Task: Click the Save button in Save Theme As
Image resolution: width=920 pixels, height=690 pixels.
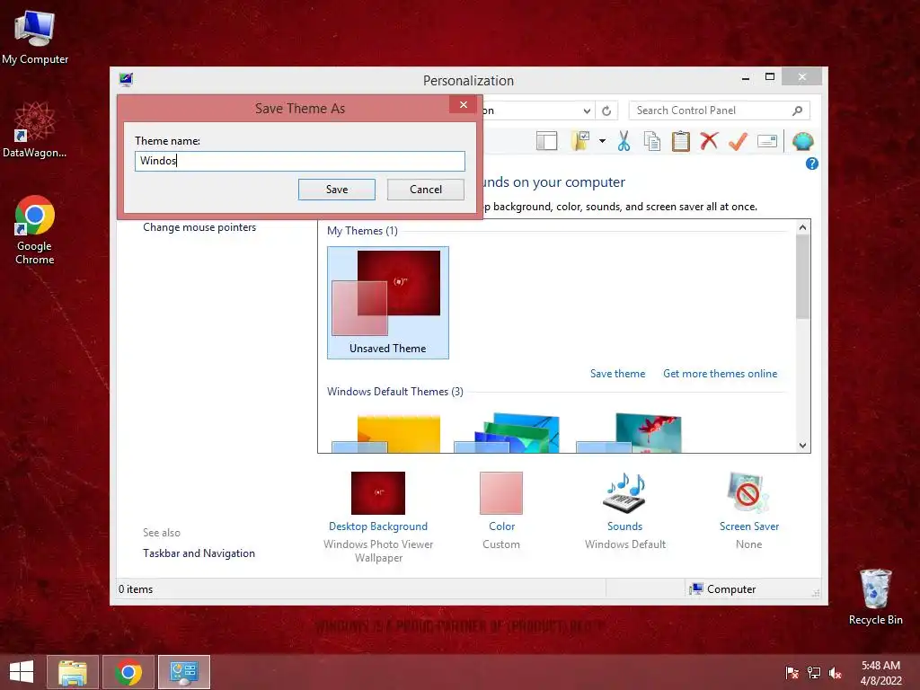Action: 336,190
